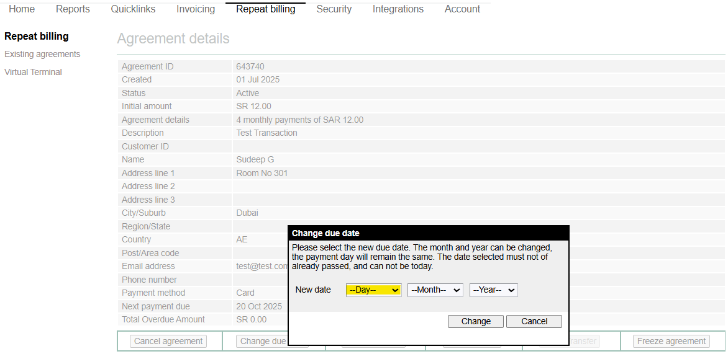728x354 pixels.
Task: Open the Month dropdown for new date
Action: coord(435,290)
